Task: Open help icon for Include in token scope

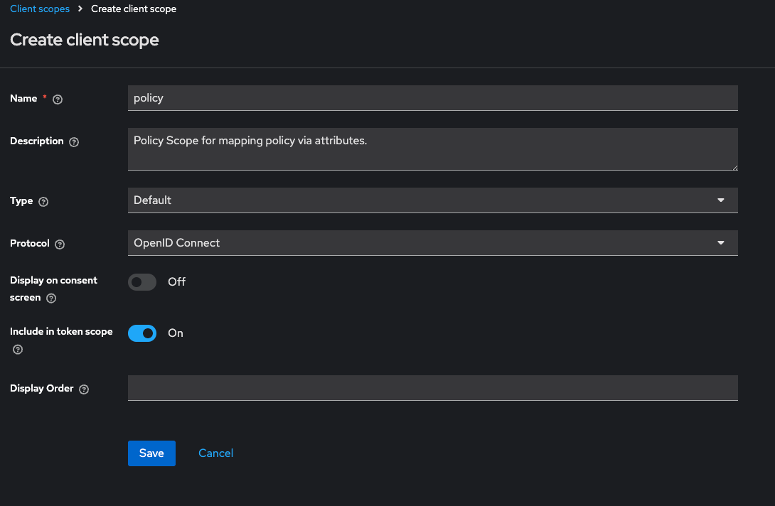Action: coord(18,350)
